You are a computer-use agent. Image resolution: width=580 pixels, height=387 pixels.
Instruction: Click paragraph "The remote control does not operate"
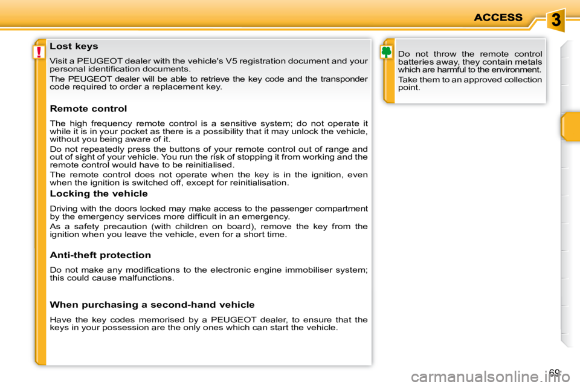tap(208, 178)
